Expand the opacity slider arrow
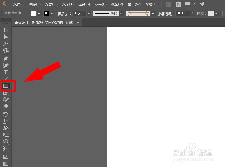This screenshot has height=167, width=225. (192, 14)
